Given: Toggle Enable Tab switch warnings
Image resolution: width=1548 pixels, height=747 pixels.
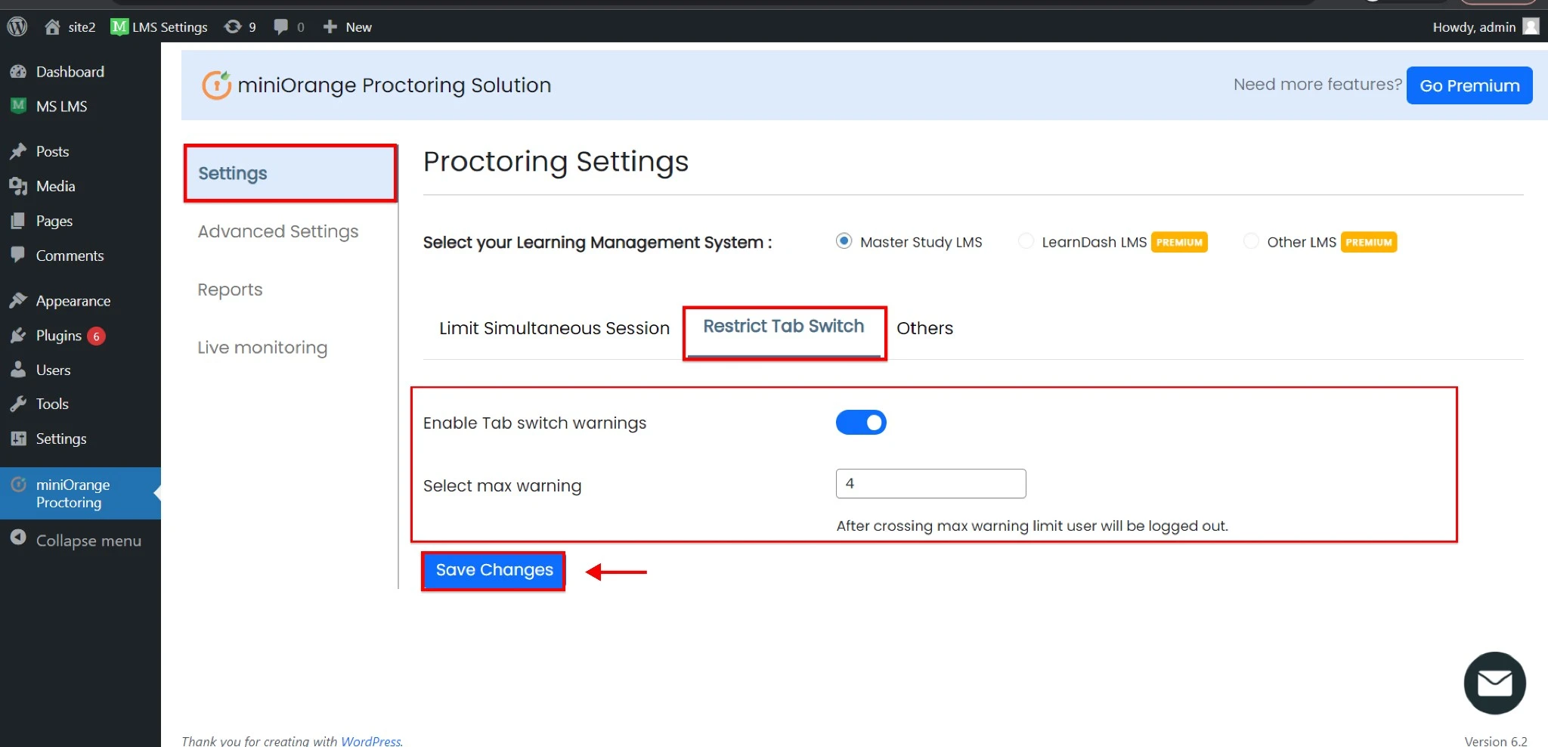Looking at the screenshot, I should [861, 423].
